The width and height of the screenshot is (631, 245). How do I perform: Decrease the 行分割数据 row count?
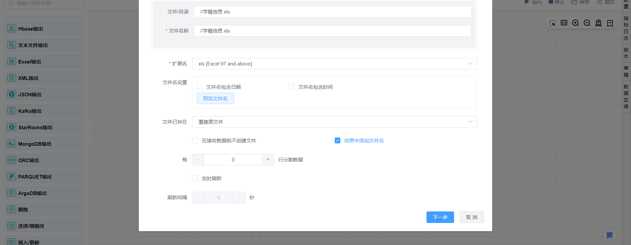pos(198,160)
